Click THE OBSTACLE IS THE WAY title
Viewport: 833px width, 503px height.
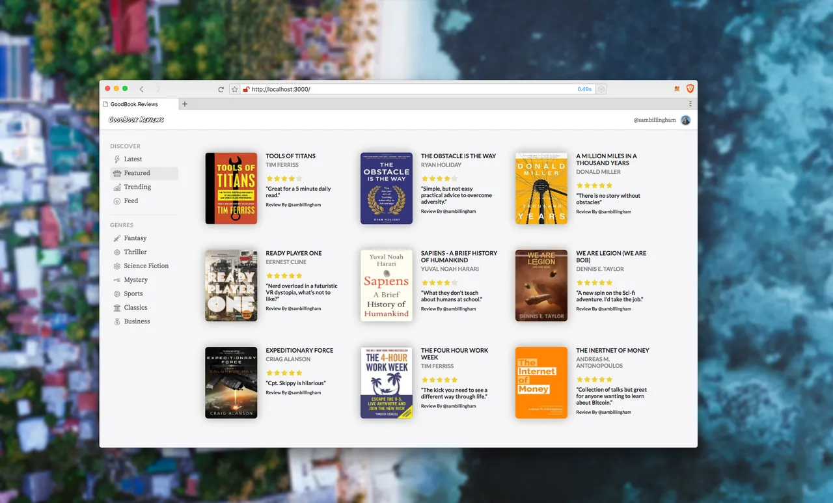[458, 156]
